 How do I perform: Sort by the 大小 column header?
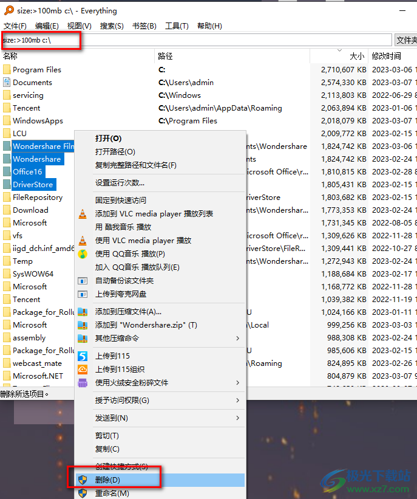click(x=339, y=56)
